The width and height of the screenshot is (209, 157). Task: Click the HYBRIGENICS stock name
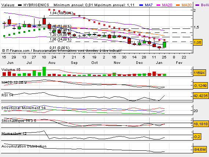point(36,5)
